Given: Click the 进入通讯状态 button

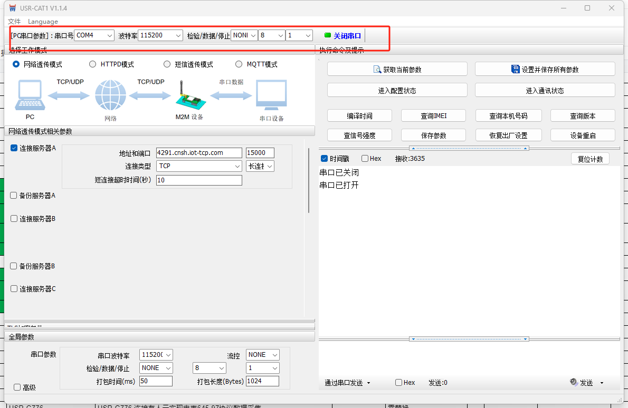Looking at the screenshot, I should click(545, 90).
